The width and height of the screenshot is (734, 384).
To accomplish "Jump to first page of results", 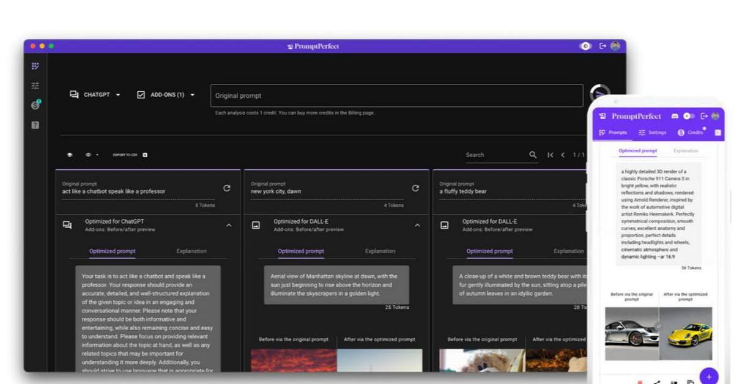I will (x=550, y=155).
